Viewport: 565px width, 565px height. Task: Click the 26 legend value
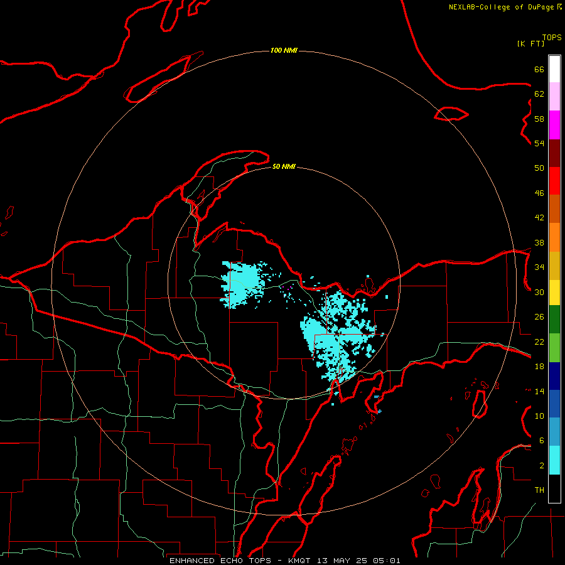(539, 317)
